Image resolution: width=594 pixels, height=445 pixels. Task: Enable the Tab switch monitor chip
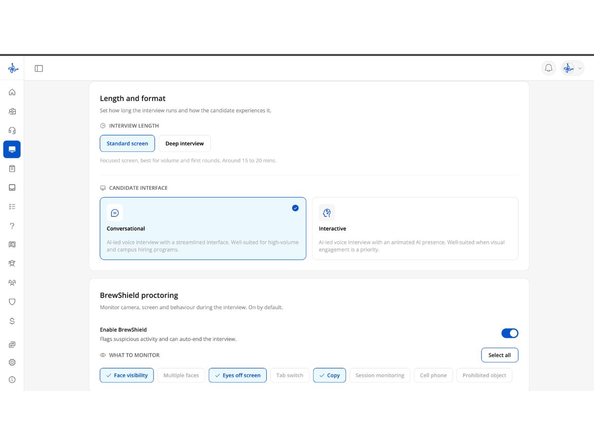pos(290,375)
